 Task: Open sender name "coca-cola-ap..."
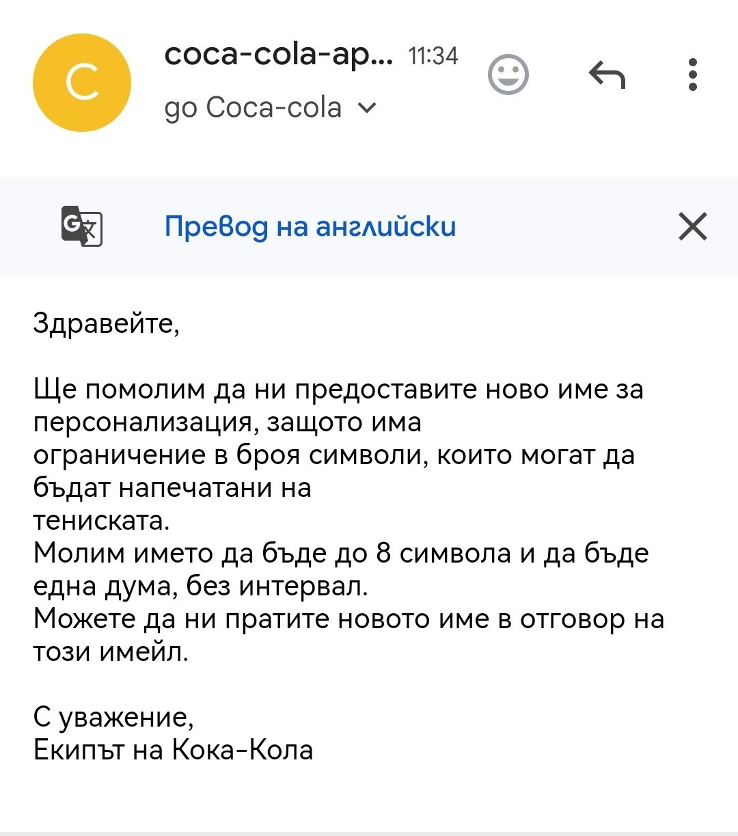[x=279, y=53]
